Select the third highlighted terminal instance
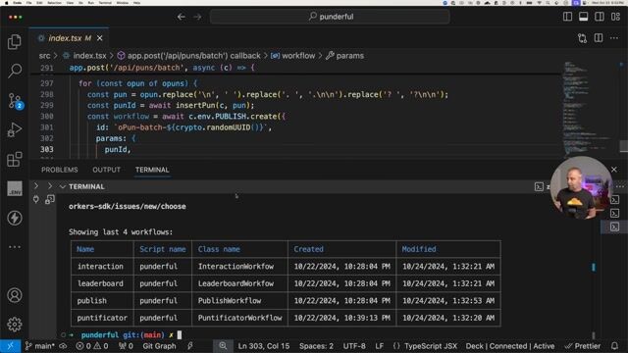Screen dimensions: 628x353 (615, 227)
